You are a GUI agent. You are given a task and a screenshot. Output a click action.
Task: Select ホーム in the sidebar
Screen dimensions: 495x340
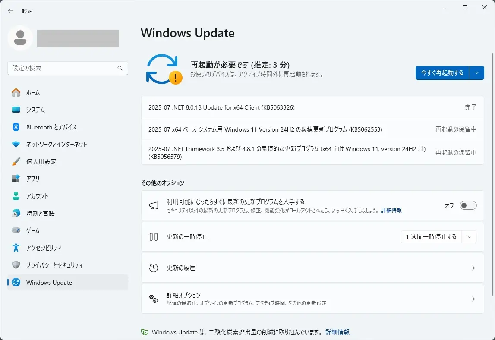point(68,92)
